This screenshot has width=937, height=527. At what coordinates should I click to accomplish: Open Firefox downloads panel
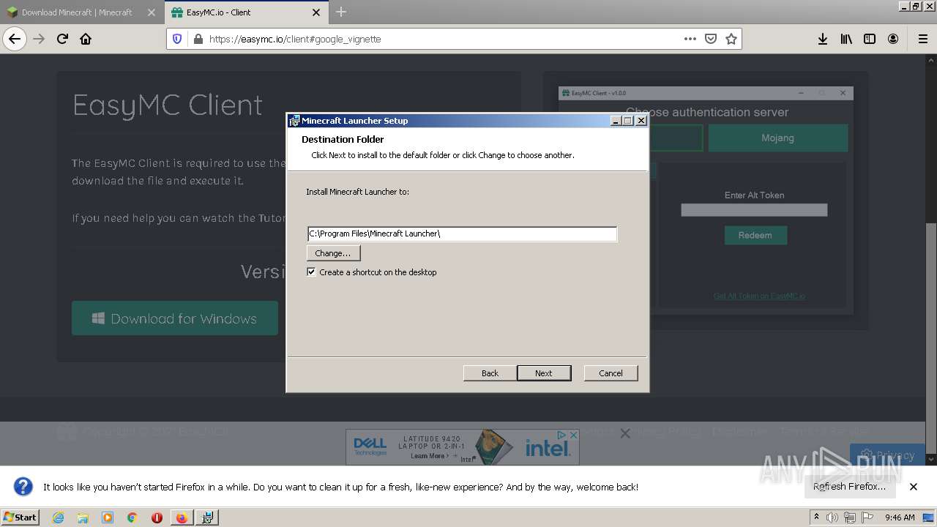click(x=823, y=39)
